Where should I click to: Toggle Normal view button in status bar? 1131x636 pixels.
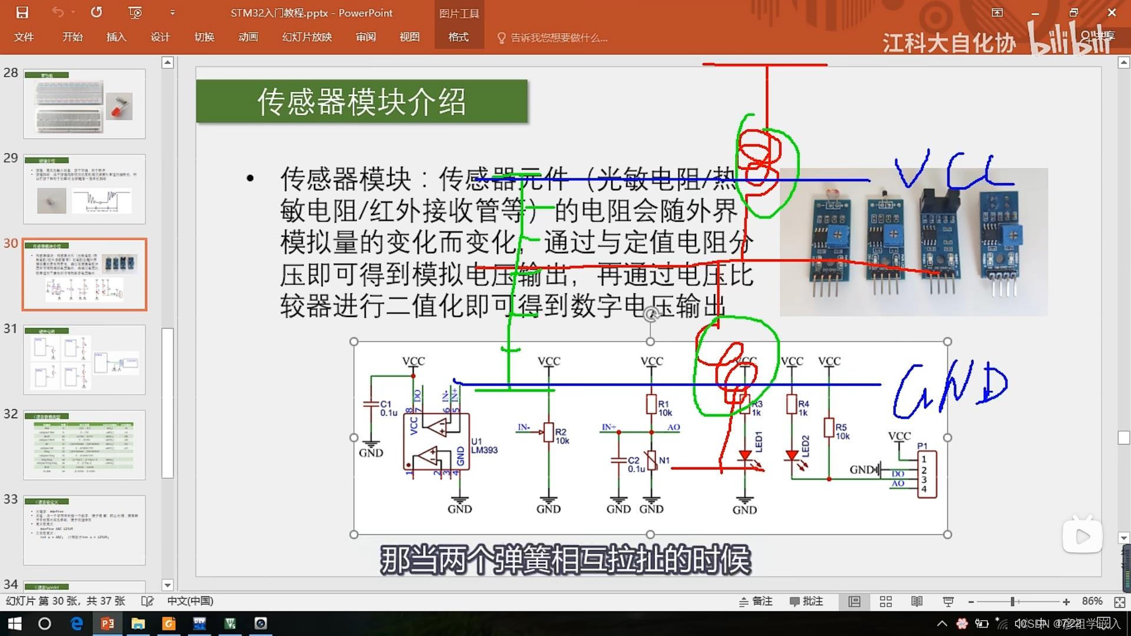click(x=854, y=601)
